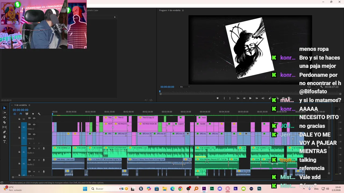This screenshot has height=193, width=344.
Task: Open the Fit zoom level dropdown
Action: pyautogui.click(x=185, y=87)
